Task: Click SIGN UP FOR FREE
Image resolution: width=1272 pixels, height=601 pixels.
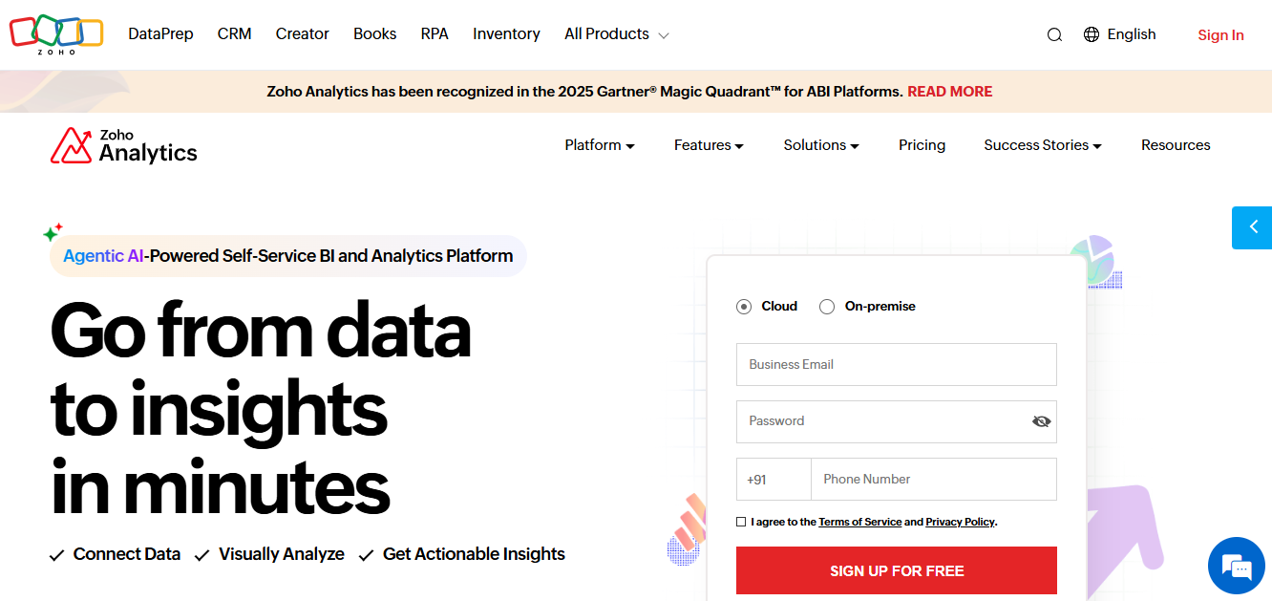Action: click(896, 569)
